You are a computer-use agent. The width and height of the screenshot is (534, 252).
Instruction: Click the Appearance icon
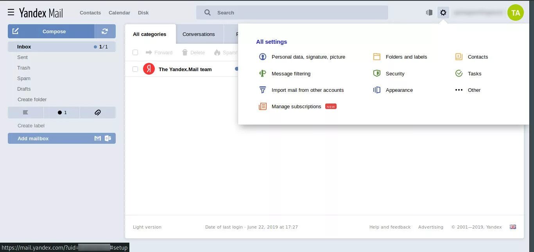pyautogui.click(x=377, y=90)
